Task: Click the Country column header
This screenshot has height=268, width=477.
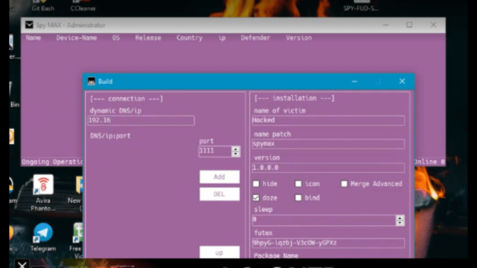Action: [189, 38]
